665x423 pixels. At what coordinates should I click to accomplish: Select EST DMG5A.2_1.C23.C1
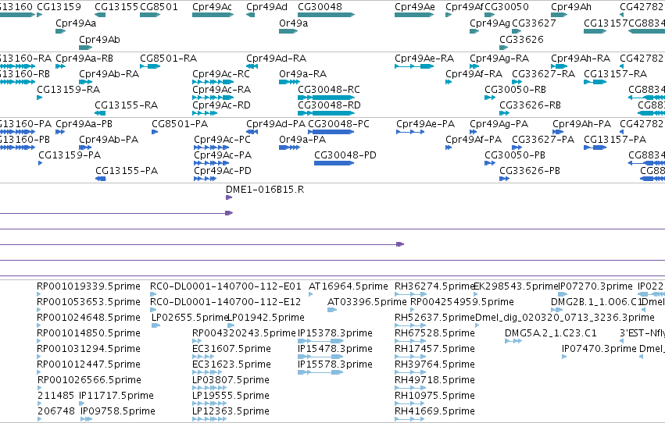coord(513,341)
